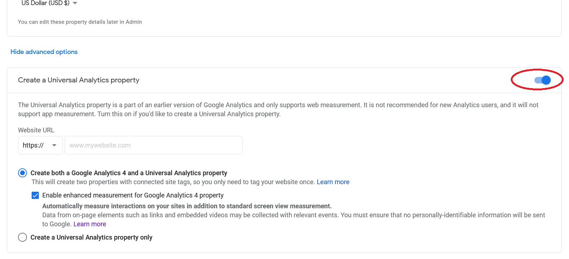Uncheck the enhanced measurement checkbox
Screen dimensions: 569x259
click(35, 195)
